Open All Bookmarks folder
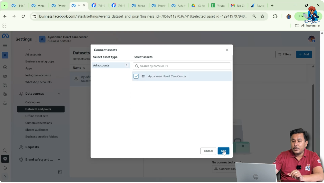This screenshot has height=183, width=324. tap(307, 26)
